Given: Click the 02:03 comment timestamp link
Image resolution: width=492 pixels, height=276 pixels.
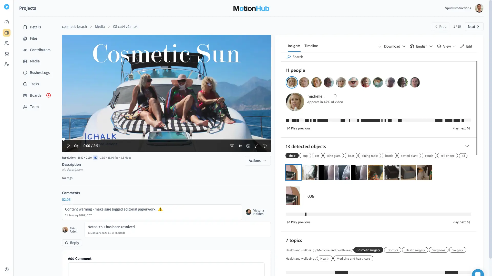Looking at the screenshot, I should coord(66,200).
